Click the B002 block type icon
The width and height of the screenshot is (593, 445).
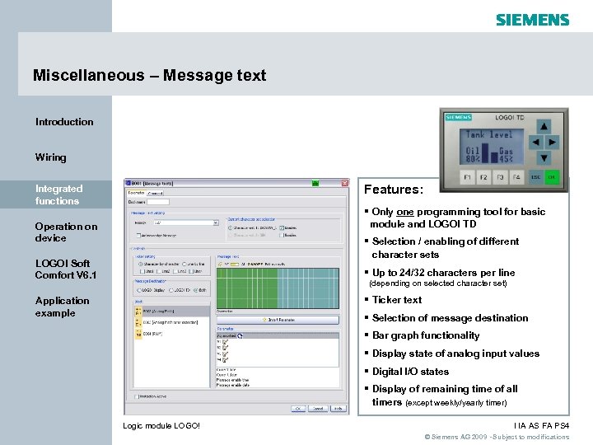pos(138,311)
